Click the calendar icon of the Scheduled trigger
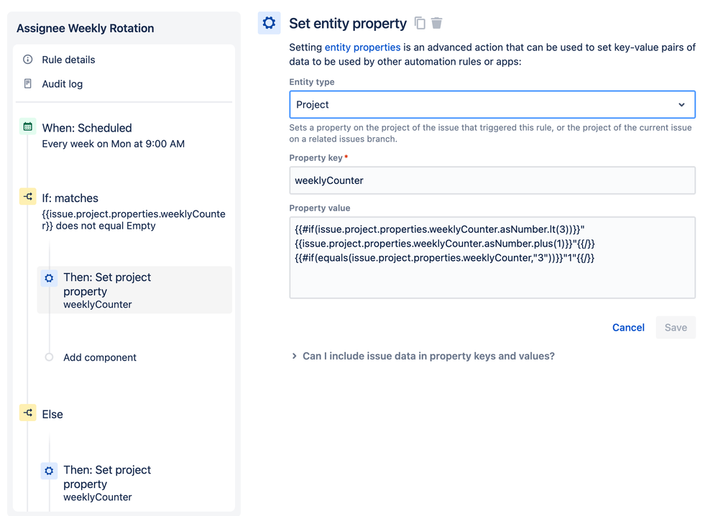Viewport: 718px width, 516px height. pos(28,127)
